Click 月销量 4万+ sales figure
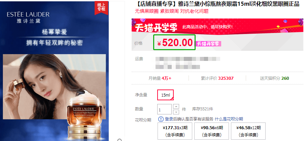 pyautogui.click(x=160, y=78)
